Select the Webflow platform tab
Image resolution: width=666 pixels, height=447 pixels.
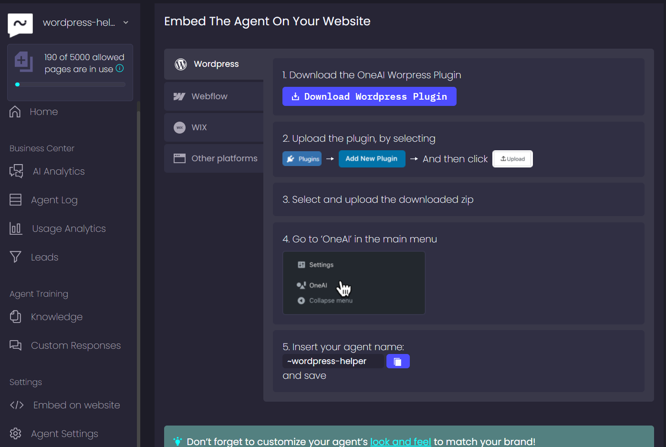214,96
